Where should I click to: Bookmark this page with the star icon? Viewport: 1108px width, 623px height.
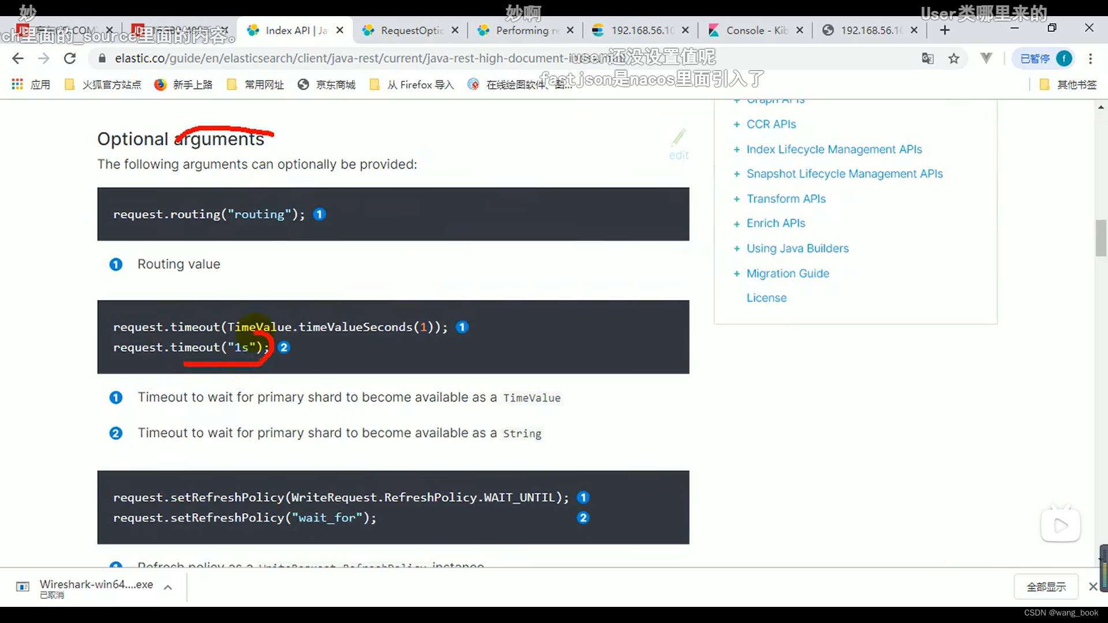click(954, 58)
